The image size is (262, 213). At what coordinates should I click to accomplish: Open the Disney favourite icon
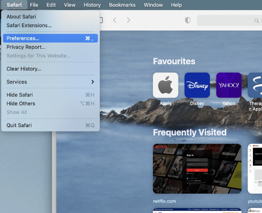(197, 85)
